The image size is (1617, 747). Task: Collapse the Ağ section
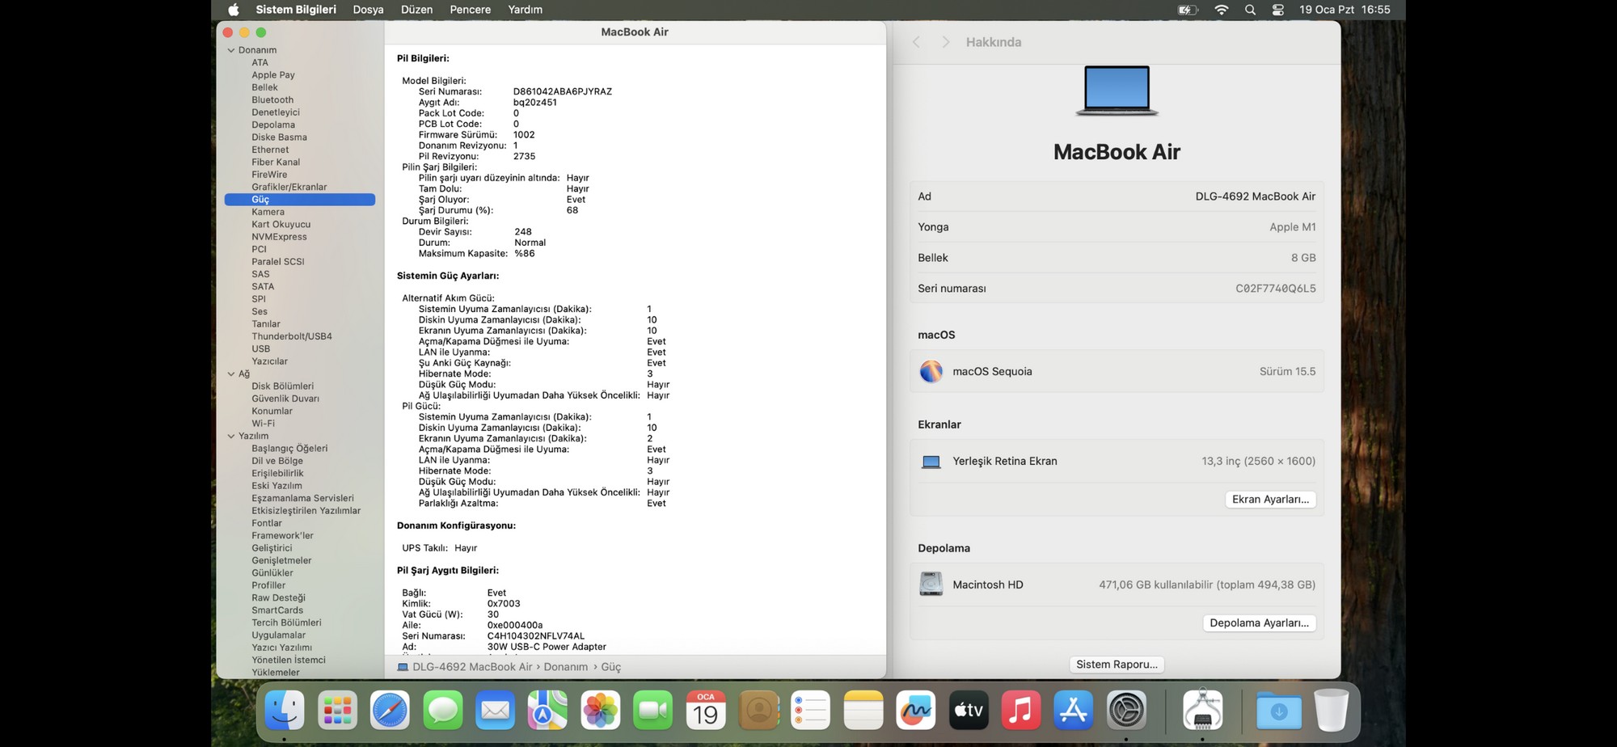(x=231, y=373)
